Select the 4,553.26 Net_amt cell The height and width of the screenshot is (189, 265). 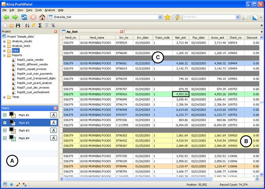(x=181, y=94)
